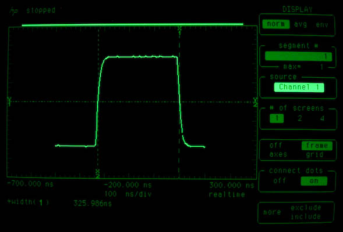Choose the include option
Viewport: 343px width, 232px height.
click(306, 216)
